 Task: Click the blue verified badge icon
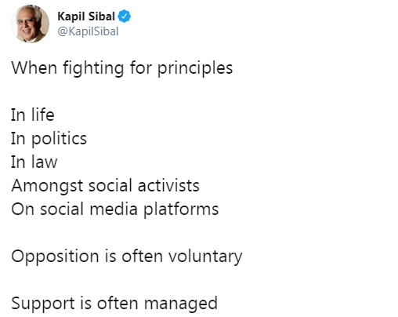(x=124, y=16)
